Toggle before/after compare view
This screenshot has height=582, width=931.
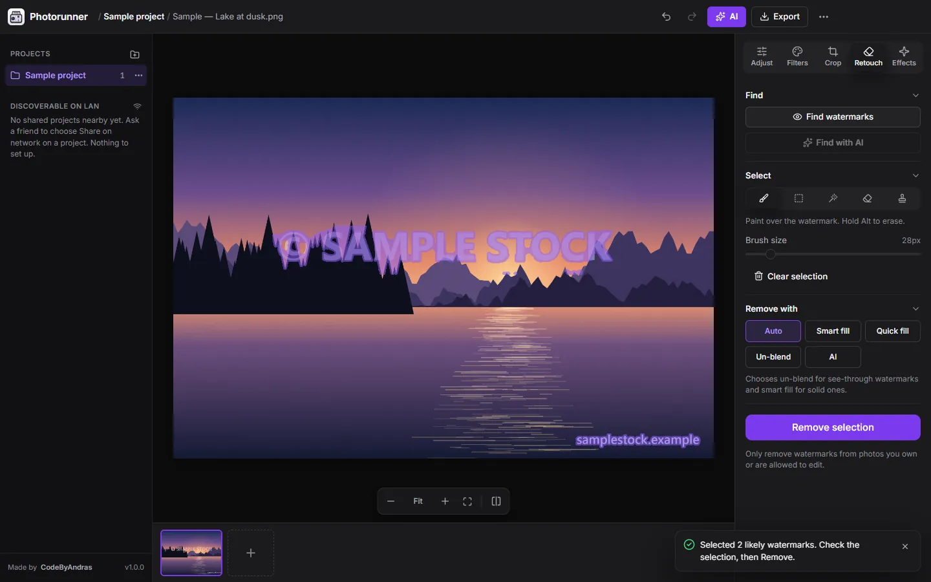pos(496,501)
